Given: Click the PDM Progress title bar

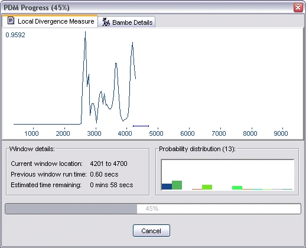Looking at the screenshot, I should coord(148,8).
